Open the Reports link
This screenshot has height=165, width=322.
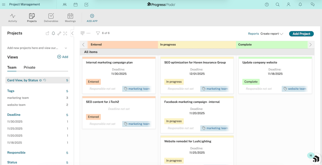pos(253,34)
